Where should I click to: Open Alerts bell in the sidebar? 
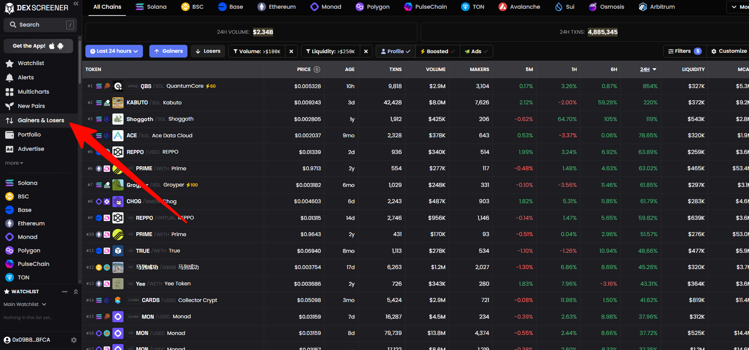(10, 78)
